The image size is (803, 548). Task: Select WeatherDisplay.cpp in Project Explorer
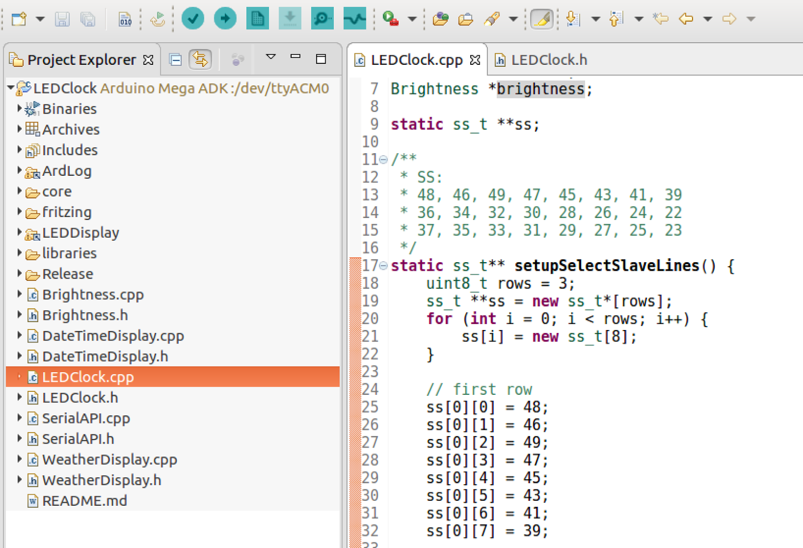pos(109,460)
